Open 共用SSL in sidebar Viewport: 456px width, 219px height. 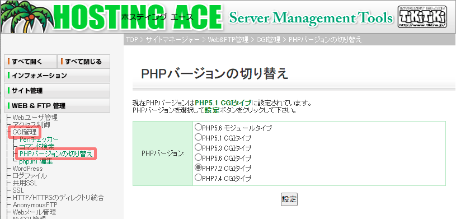click(25, 184)
